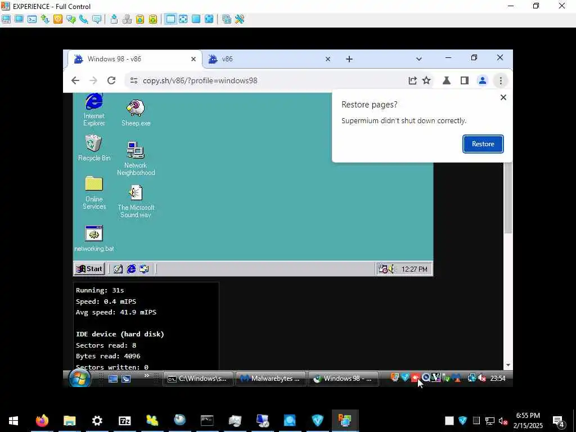Open File Explorer on host taskbar
Screen dimensions: 576x432
tap(69, 421)
